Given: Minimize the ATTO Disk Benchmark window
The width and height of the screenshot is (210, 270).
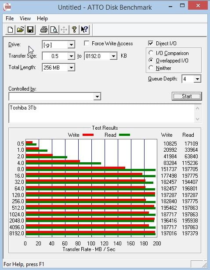Looking at the screenshot, I should pyautogui.click(x=170, y=7).
